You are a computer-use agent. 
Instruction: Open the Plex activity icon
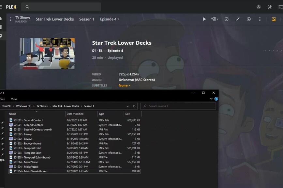pos(259,7)
